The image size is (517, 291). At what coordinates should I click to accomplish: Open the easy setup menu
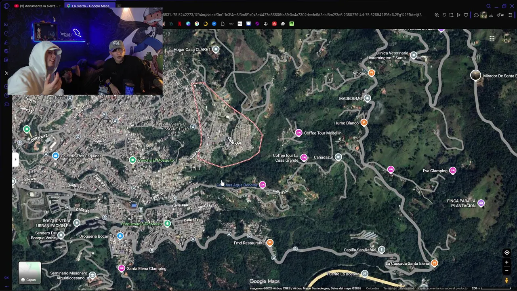[x=511, y=15]
